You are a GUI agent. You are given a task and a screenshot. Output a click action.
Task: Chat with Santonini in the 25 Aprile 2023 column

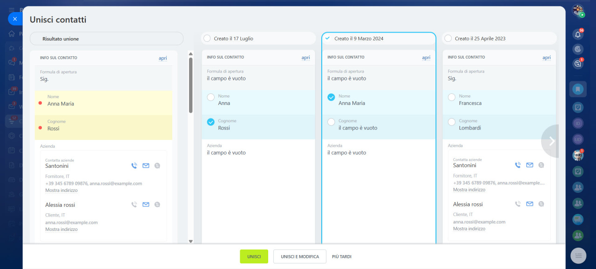pyautogui.click(x=541, y=165)
